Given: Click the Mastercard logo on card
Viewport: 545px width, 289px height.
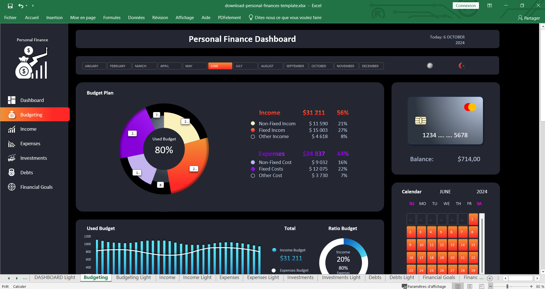Looking at the screenshot, I should tap(470, 107).
